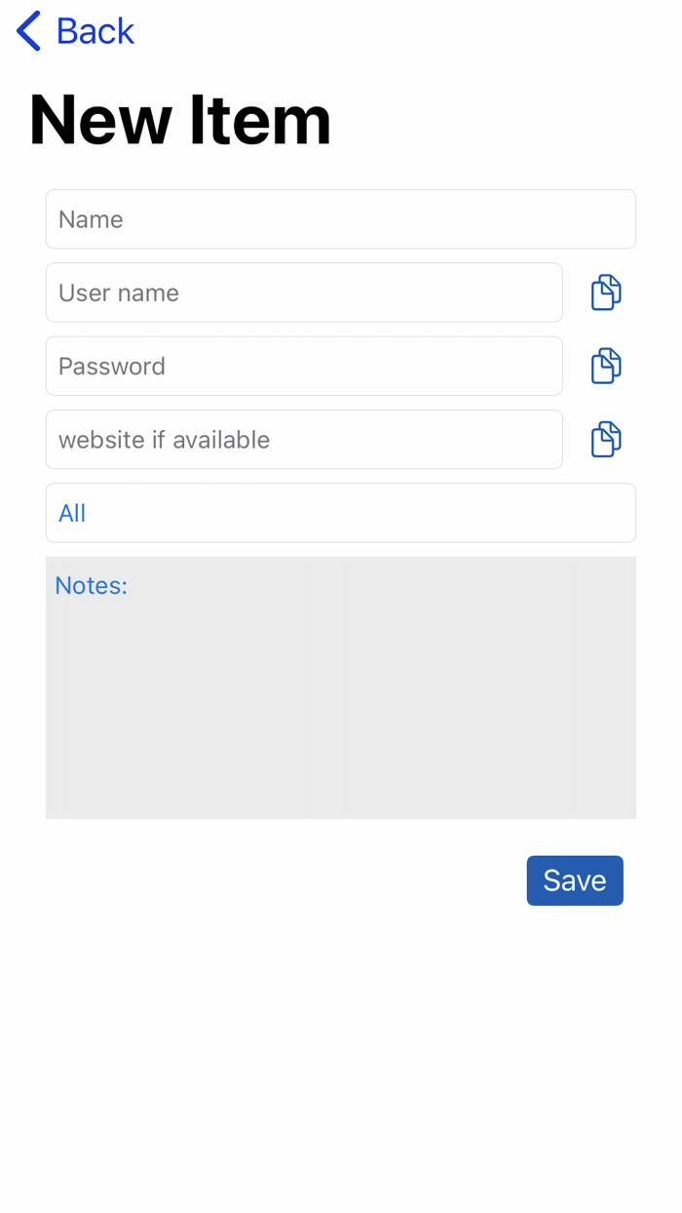Click the website if available field

292,439
